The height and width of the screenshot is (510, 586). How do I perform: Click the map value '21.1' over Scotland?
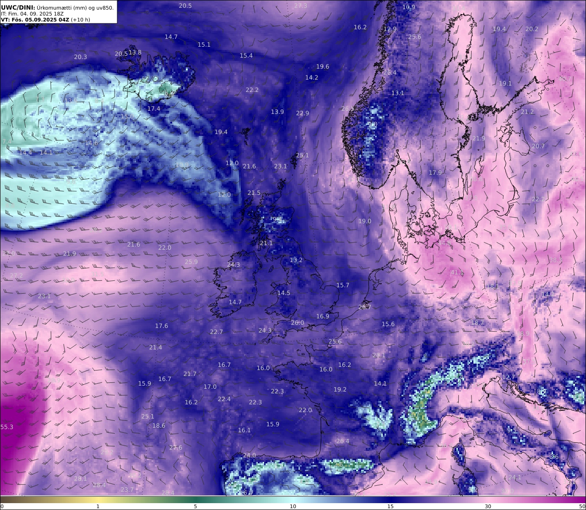click(266, 243)
